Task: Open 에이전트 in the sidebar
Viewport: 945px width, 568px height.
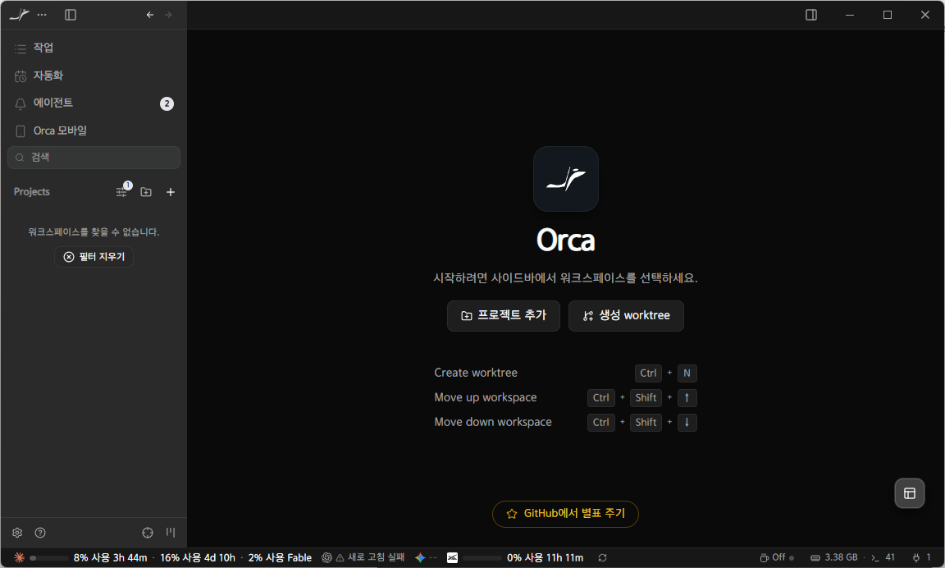Action: tap(94, 103)
